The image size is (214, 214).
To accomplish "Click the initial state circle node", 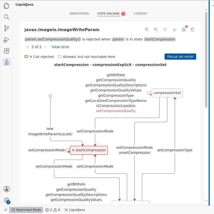I will click(50, 96).
